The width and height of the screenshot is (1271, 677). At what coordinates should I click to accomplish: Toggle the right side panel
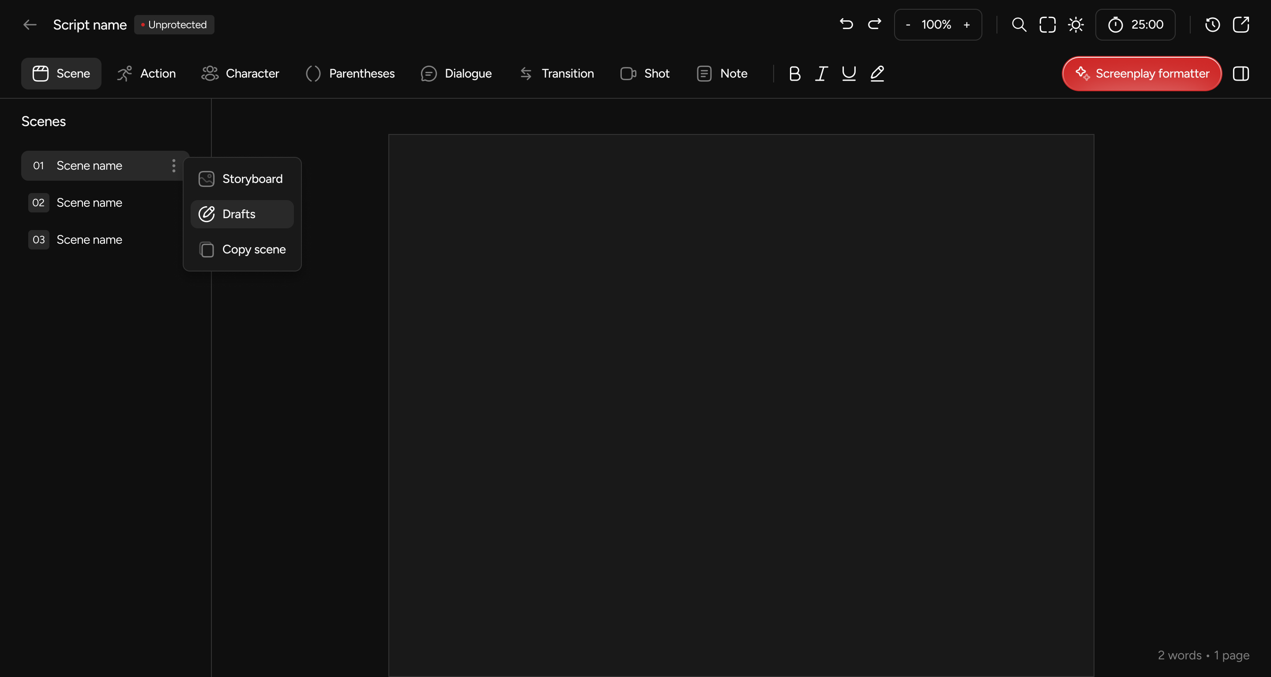[x=1241, y=74]
